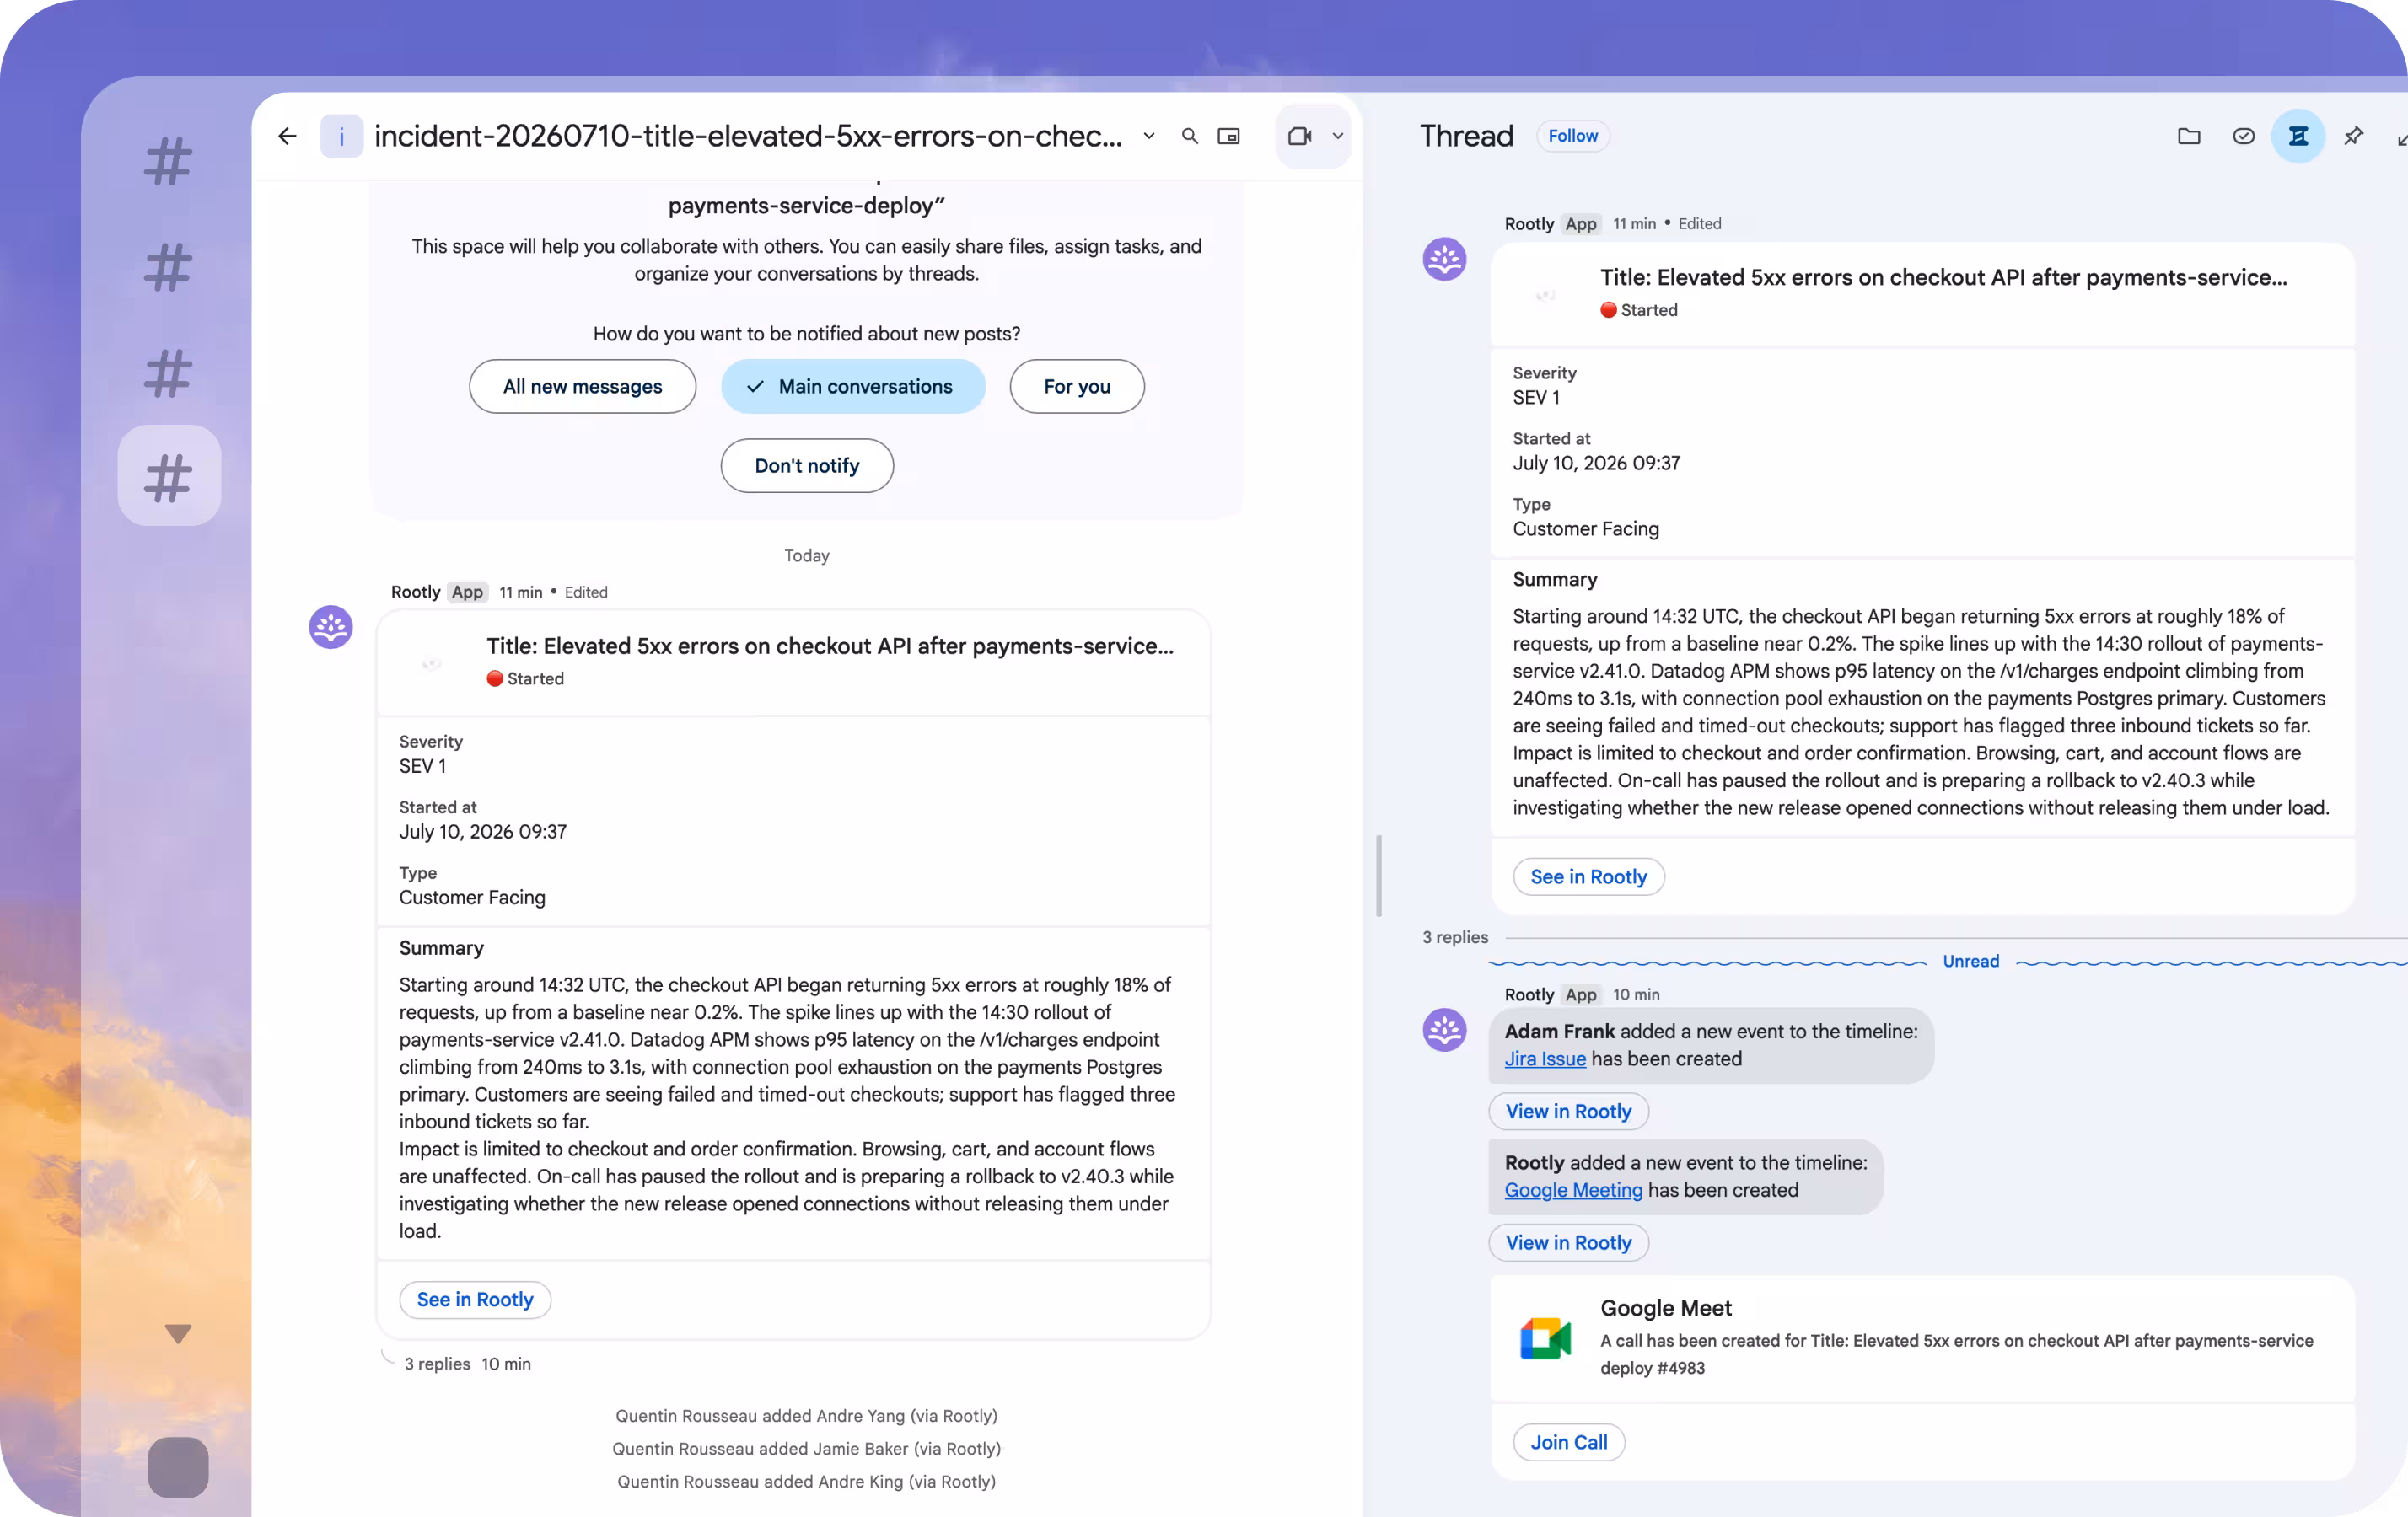Select the Main conversations notification option
This screenshot has height=1517, width=2408.
pos(853,387)
